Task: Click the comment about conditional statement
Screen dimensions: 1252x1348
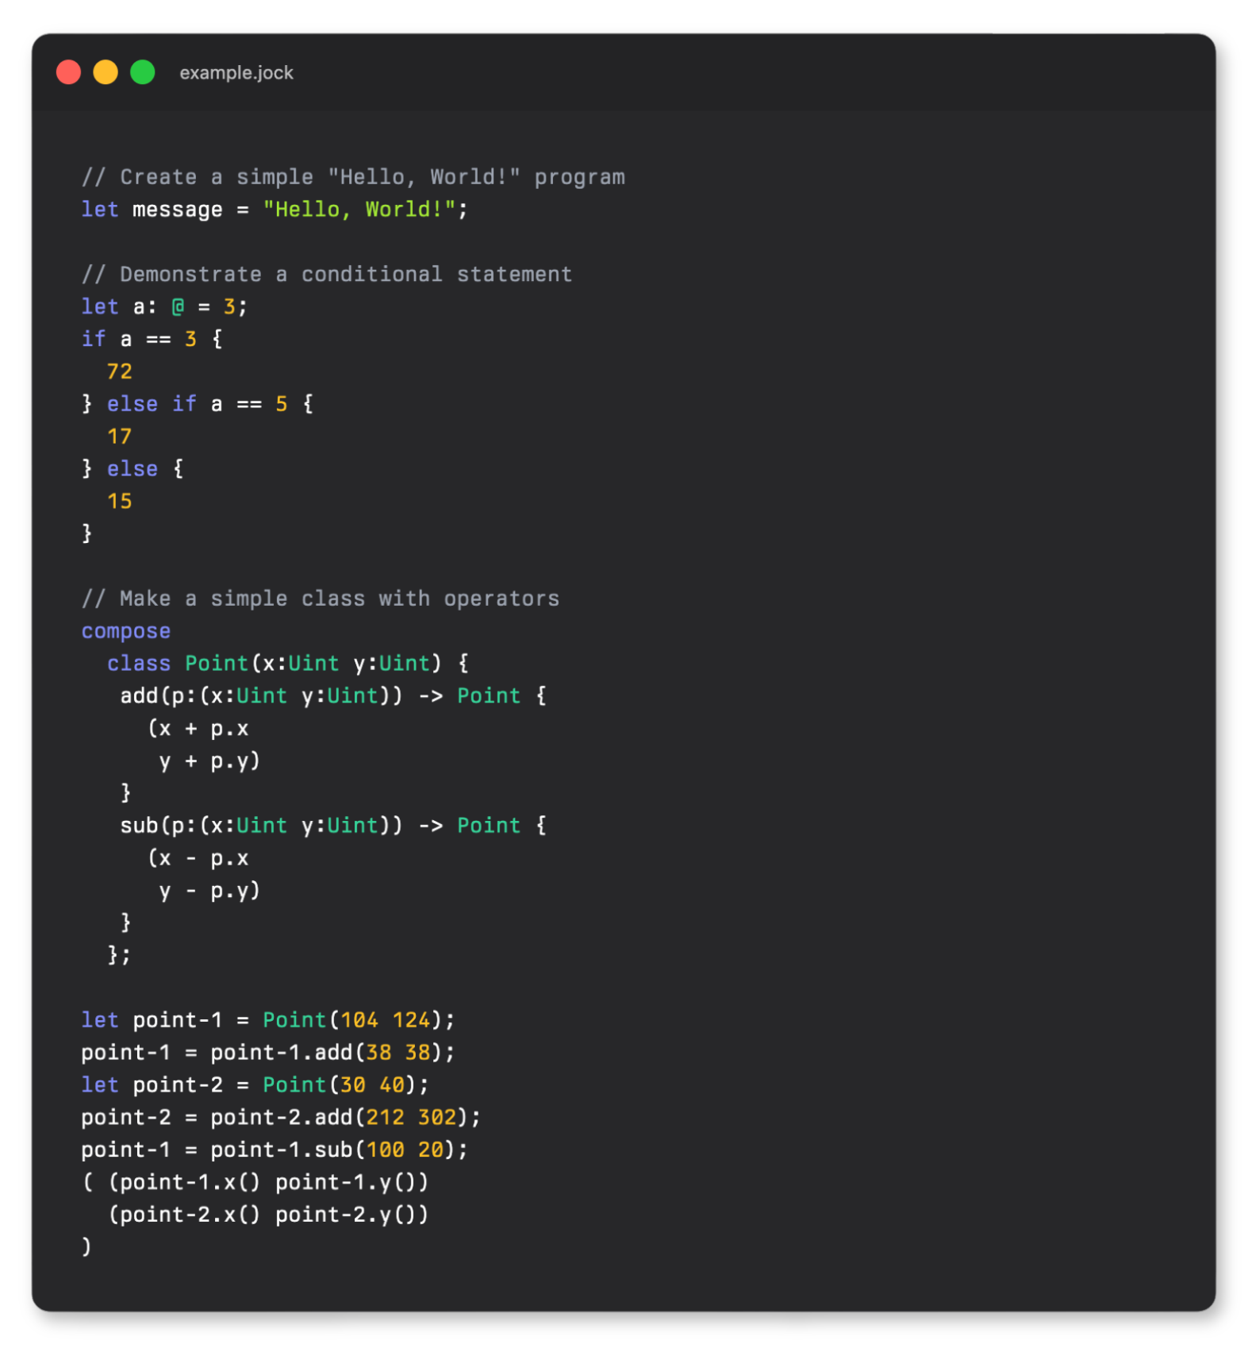Action: click(327, 275)
